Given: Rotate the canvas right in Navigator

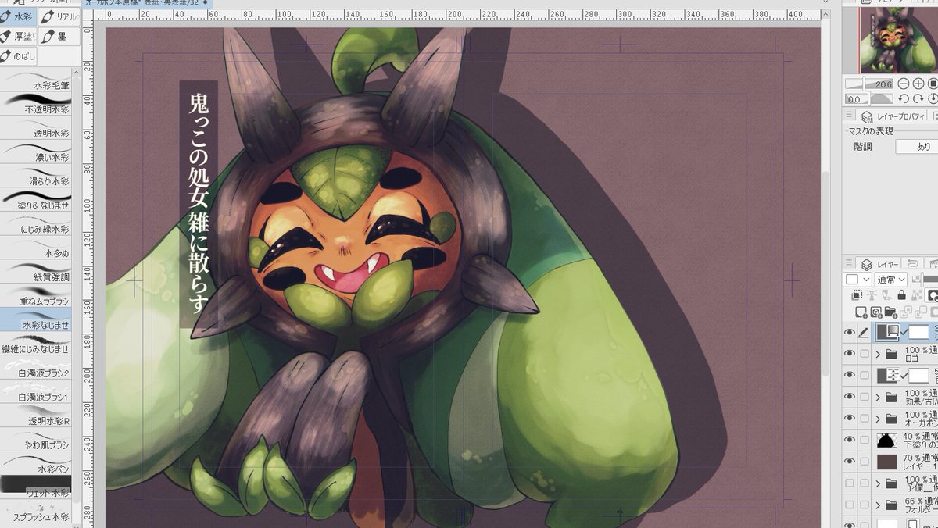Looking at the screenshot, I should 919,99.
